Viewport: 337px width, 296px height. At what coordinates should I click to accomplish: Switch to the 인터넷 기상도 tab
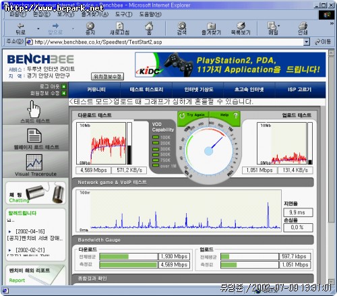199,90
